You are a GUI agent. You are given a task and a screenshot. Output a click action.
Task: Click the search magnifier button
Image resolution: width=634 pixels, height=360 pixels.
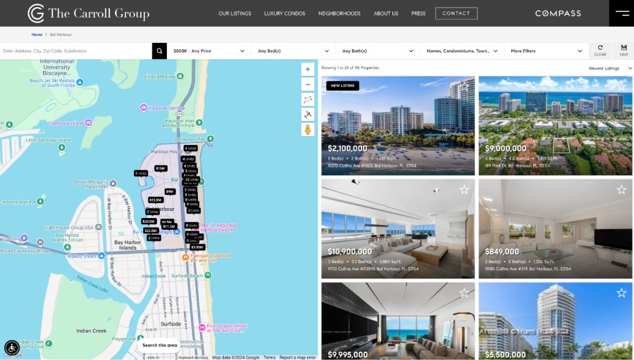(160, 51)
